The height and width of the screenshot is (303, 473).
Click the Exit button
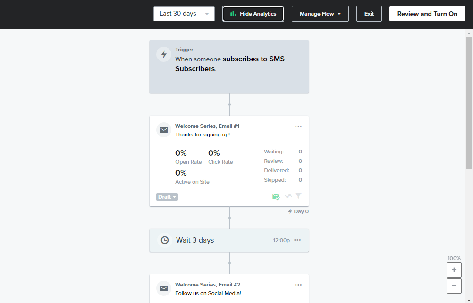(369, 14)
